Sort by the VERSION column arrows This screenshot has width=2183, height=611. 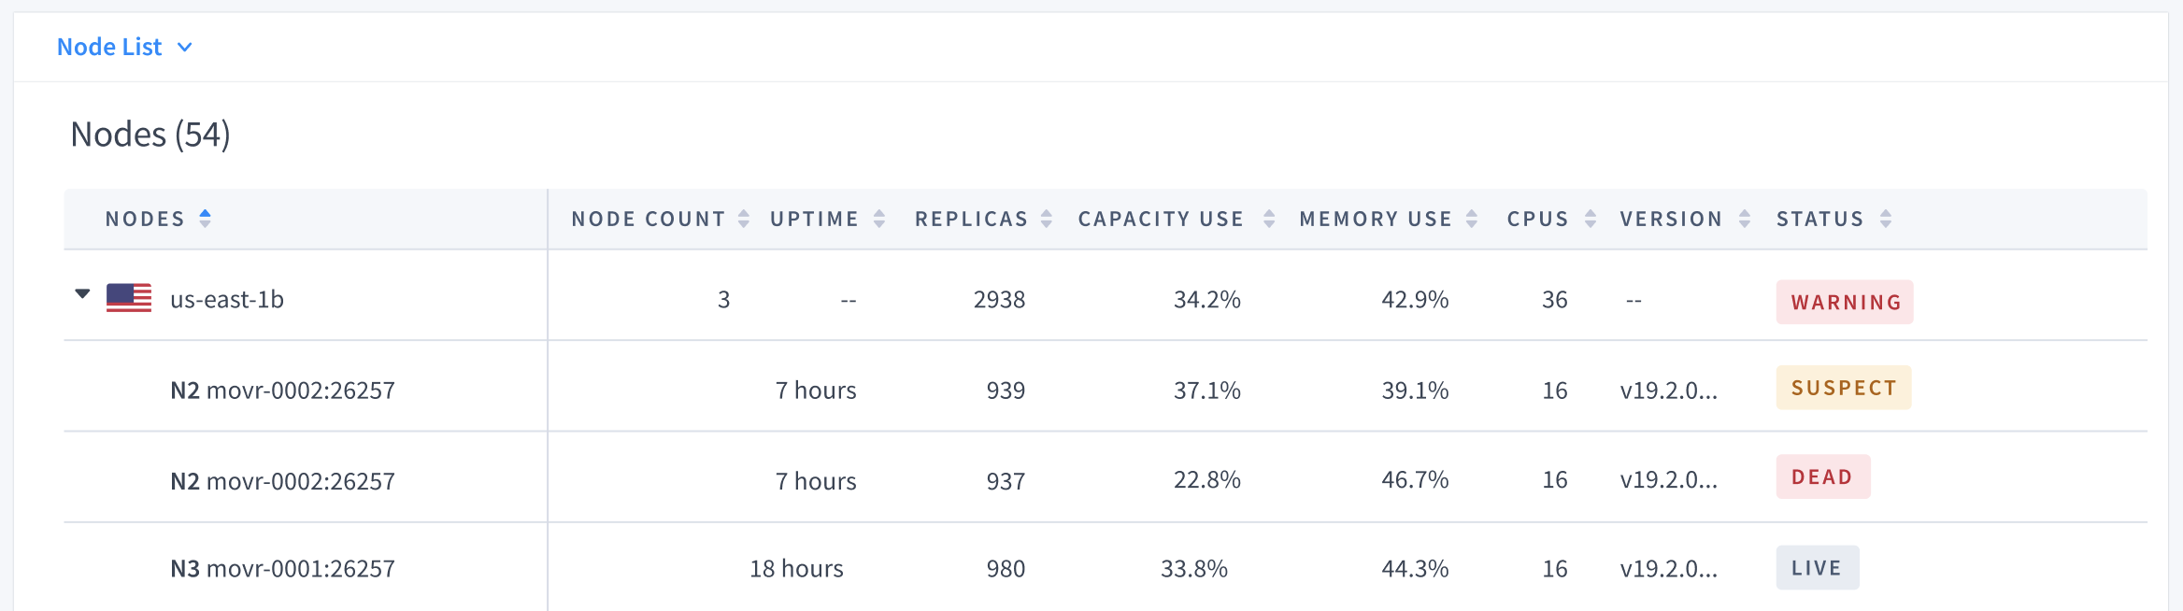(1746, 218)
